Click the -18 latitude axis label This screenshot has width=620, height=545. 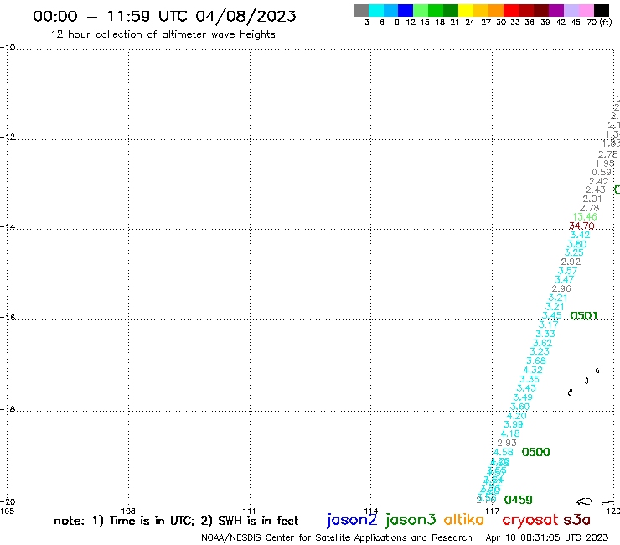coord(8,408)
